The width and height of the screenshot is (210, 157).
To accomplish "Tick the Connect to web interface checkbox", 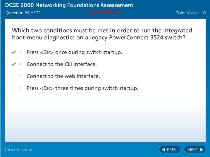I will coord(20,76).
